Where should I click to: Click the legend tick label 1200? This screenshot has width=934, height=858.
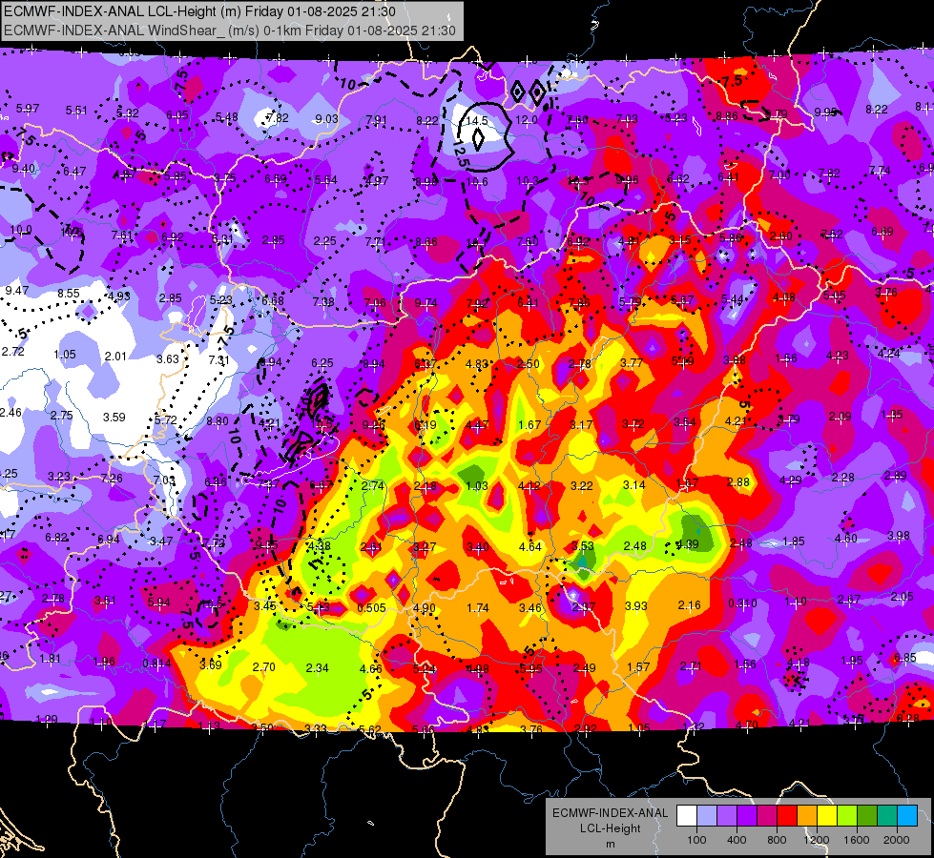[x=816, y=840]
